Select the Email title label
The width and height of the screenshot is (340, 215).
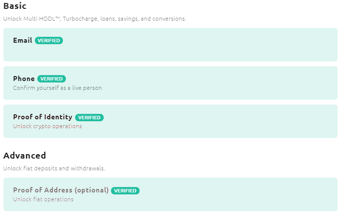coord(23,40)
